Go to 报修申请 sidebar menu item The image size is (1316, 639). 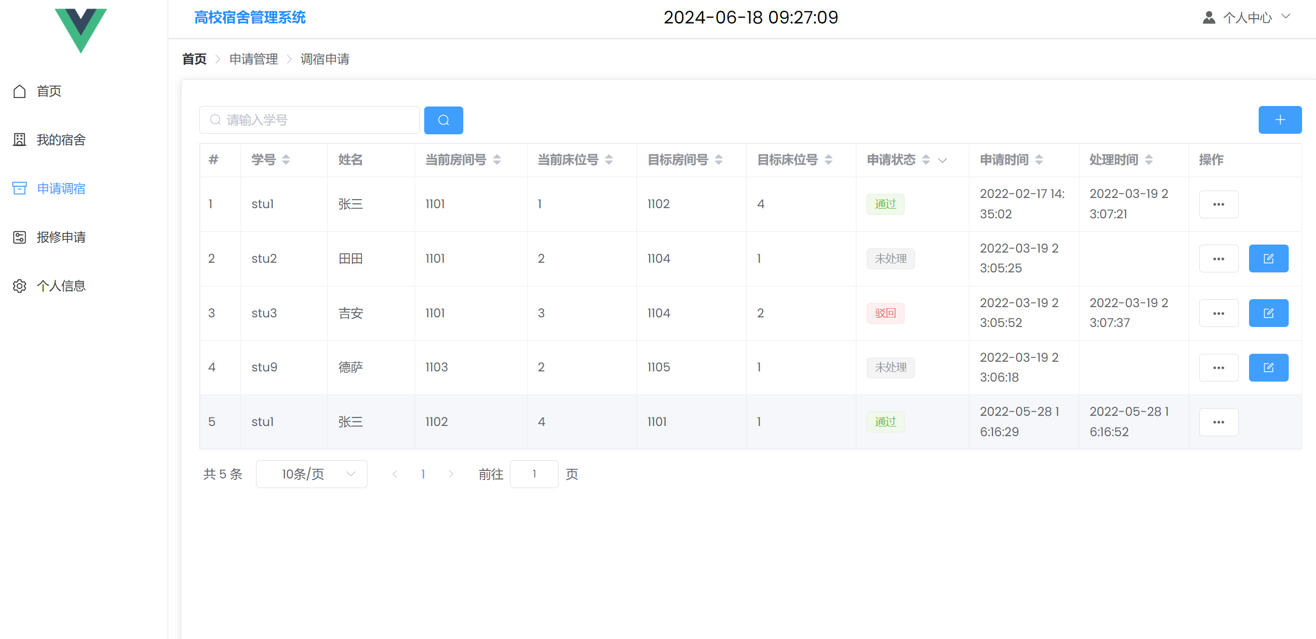tap(61, 237)
